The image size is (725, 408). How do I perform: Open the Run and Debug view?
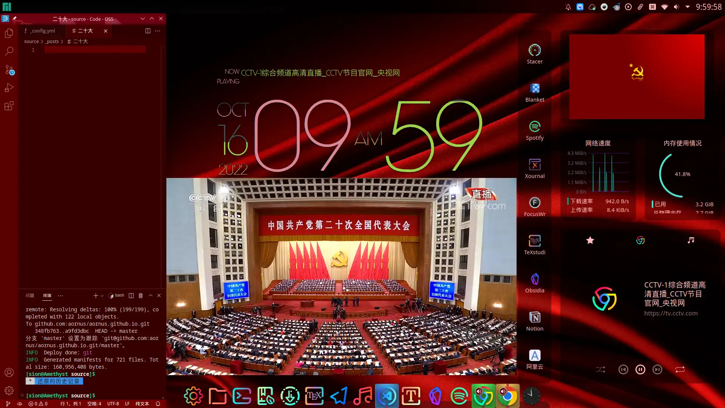pyautogui.click(x=9, y=88)
